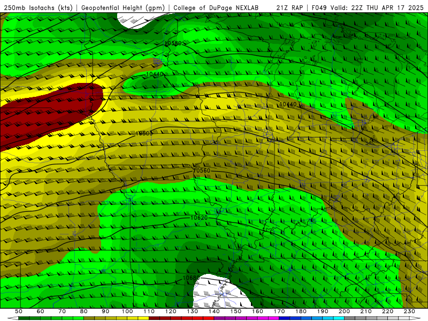
Task: Click the 180 value on the color scale
Action: pos(301,311)
